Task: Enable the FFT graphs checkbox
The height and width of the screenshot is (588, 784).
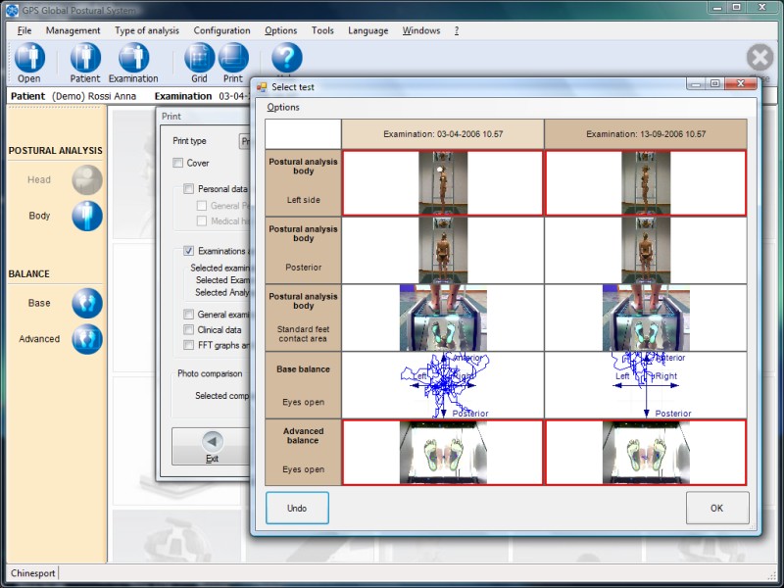Action: click(x=188, y=346)
